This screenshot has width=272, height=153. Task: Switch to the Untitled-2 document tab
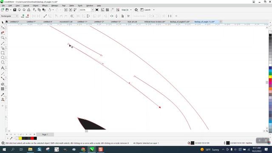click(14, 22)
